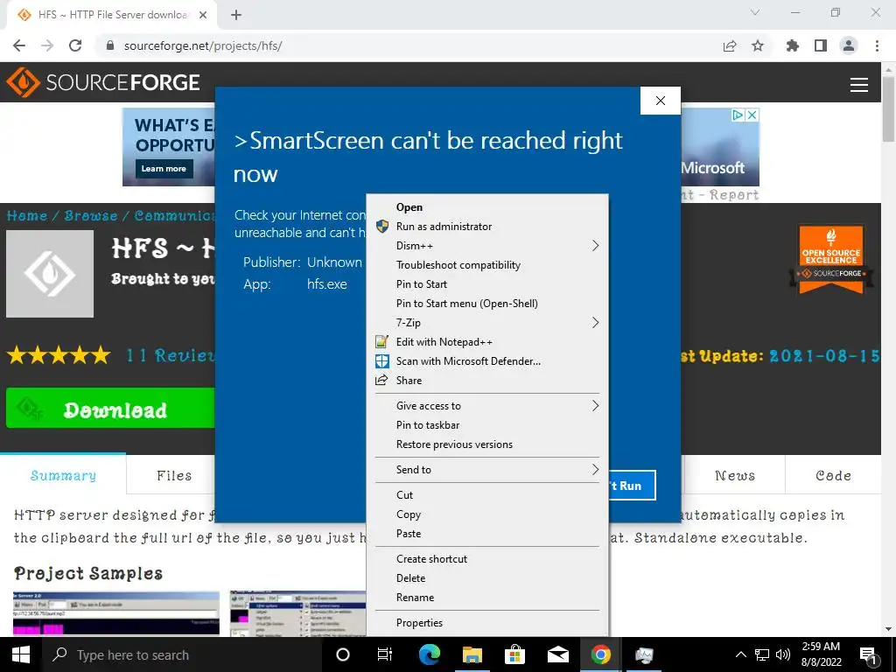Toggle Chrome side panel icon
This screenshot has height=672, width=896.
tap(821, 45)
